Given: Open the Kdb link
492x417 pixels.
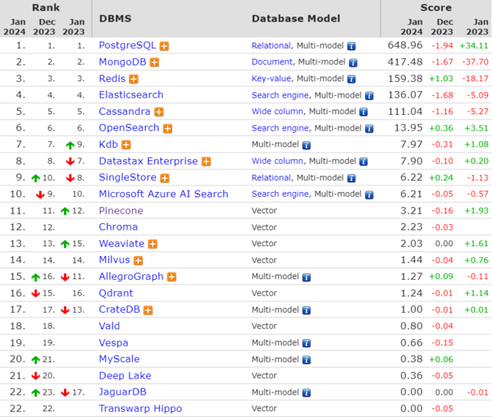Looking at the screenshot, I should [108, 144].
